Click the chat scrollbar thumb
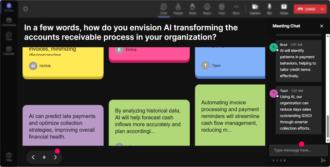 pos(328,126)
